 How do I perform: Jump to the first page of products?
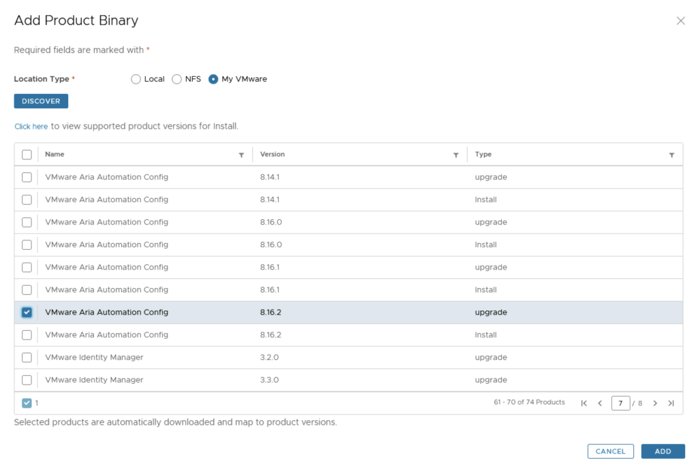point(584,403)
